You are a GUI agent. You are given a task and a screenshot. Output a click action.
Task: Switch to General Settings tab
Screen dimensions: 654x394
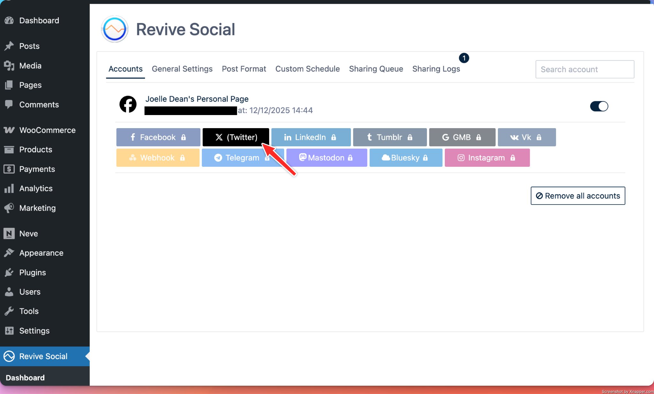(182, 69)
